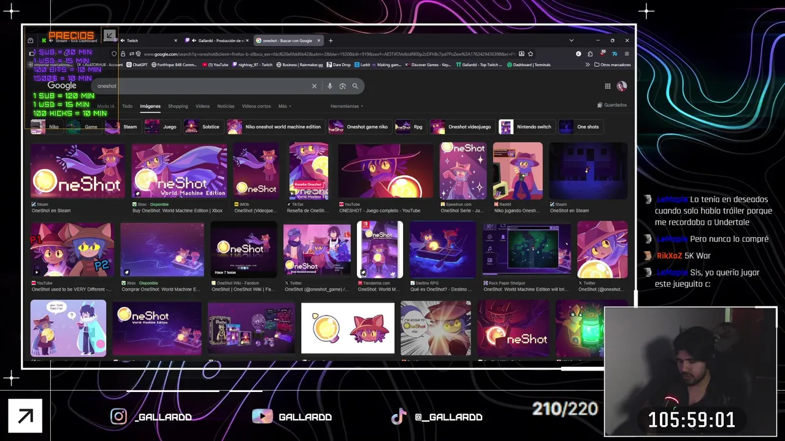Close the oneshot Buscar con Google tab

[318, 40]
